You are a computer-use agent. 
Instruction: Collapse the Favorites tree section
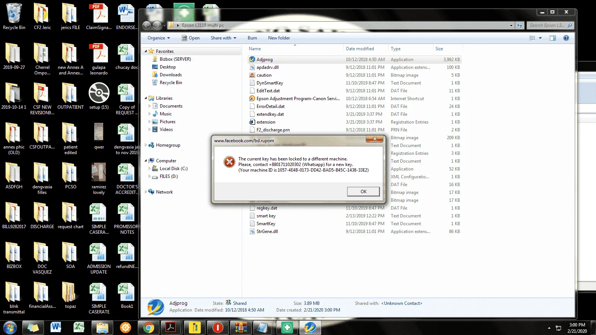coord(146,51)
